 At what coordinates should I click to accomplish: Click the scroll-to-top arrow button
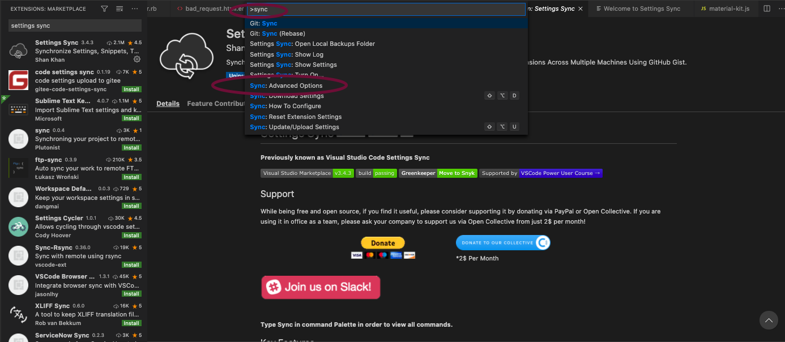click(x=769, y=320)
